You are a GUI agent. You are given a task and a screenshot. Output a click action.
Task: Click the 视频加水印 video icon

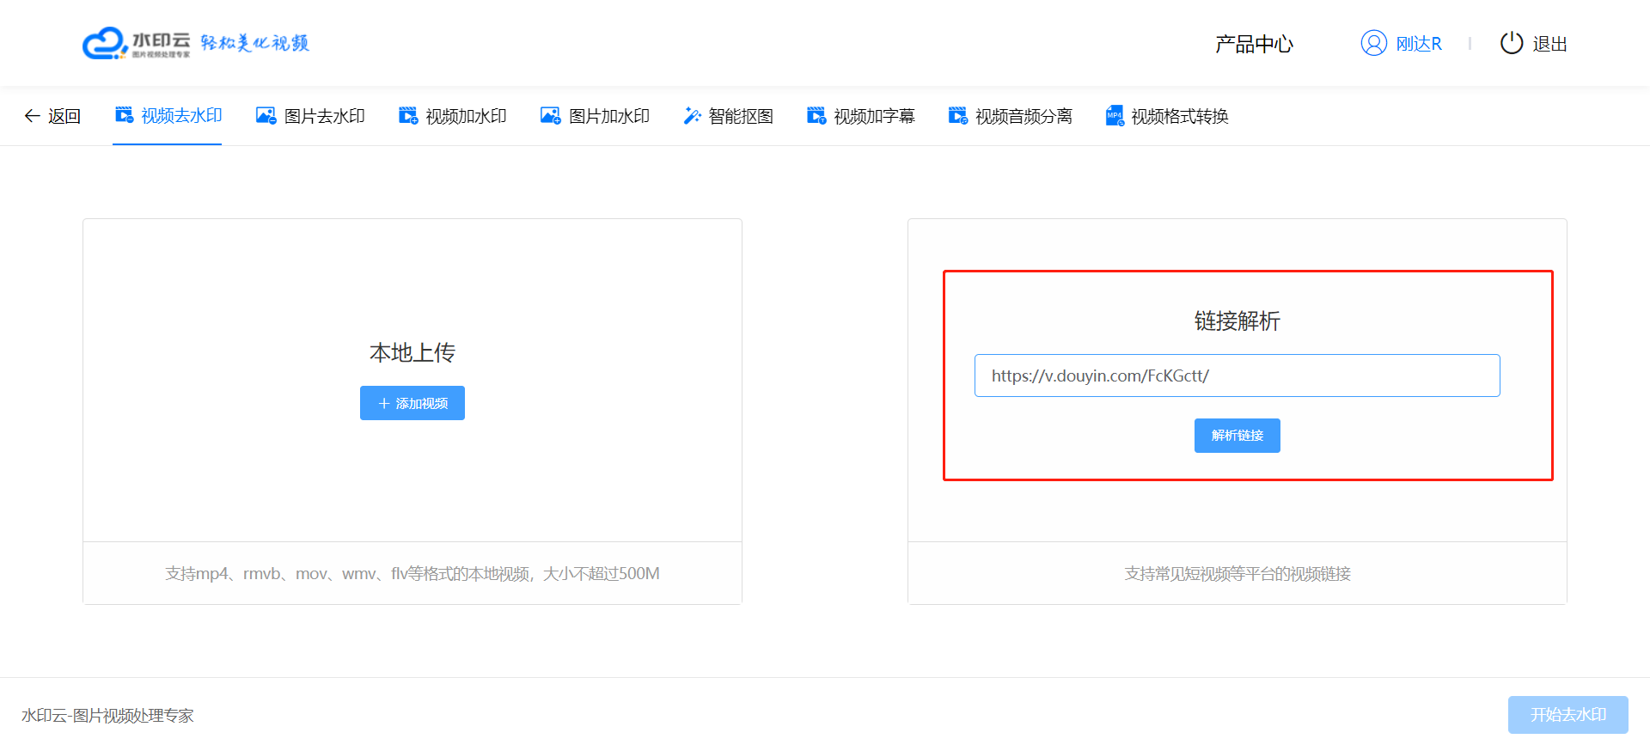point(408,115)
